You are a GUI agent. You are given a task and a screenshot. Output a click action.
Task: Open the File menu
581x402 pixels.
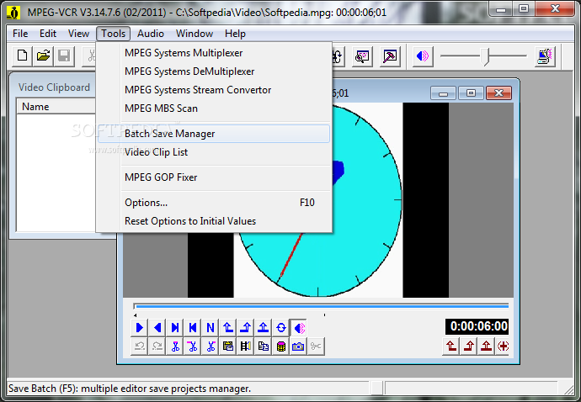[20, 34]
